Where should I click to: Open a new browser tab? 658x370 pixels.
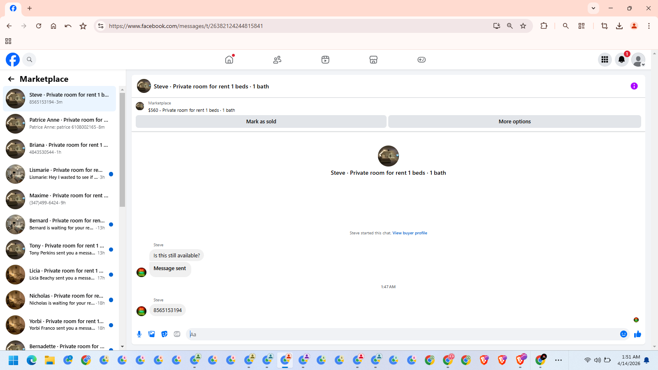[30, 8]
